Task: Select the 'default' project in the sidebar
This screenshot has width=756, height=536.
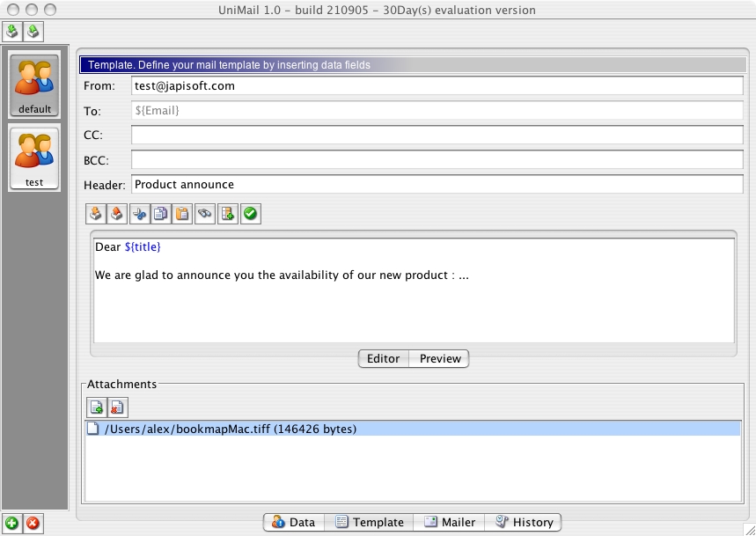Action: coord(34,84)
